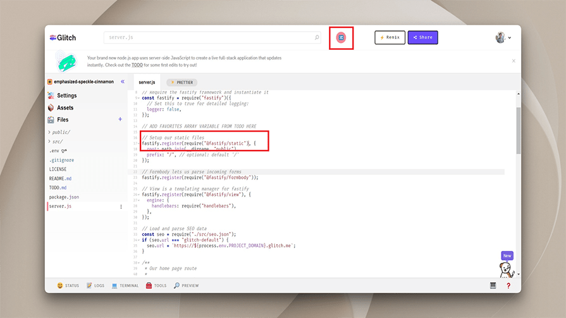Image resolution: width=566 pixels, height=318 pixels.
Task: Click project name emphasized-speckle-cinnamon
Action: [x=83, y=82]
